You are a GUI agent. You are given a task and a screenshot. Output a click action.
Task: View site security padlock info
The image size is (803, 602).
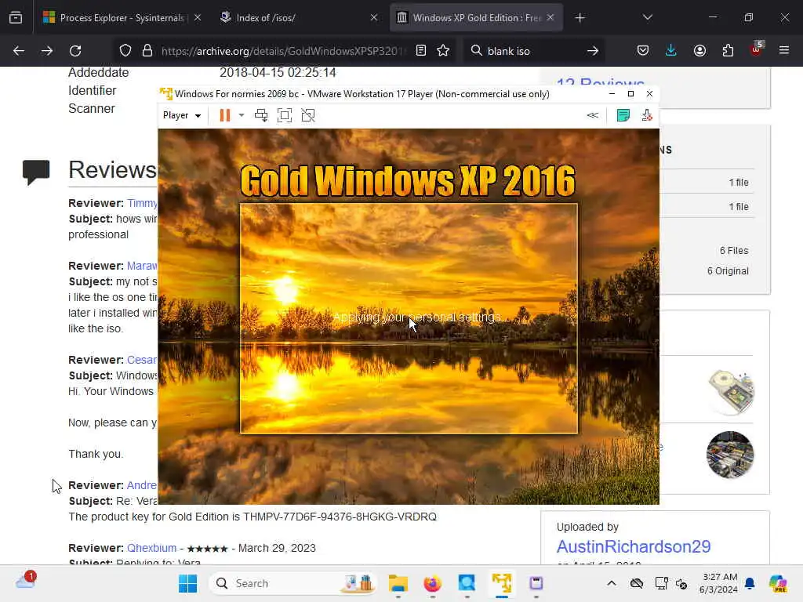point(147,51)
